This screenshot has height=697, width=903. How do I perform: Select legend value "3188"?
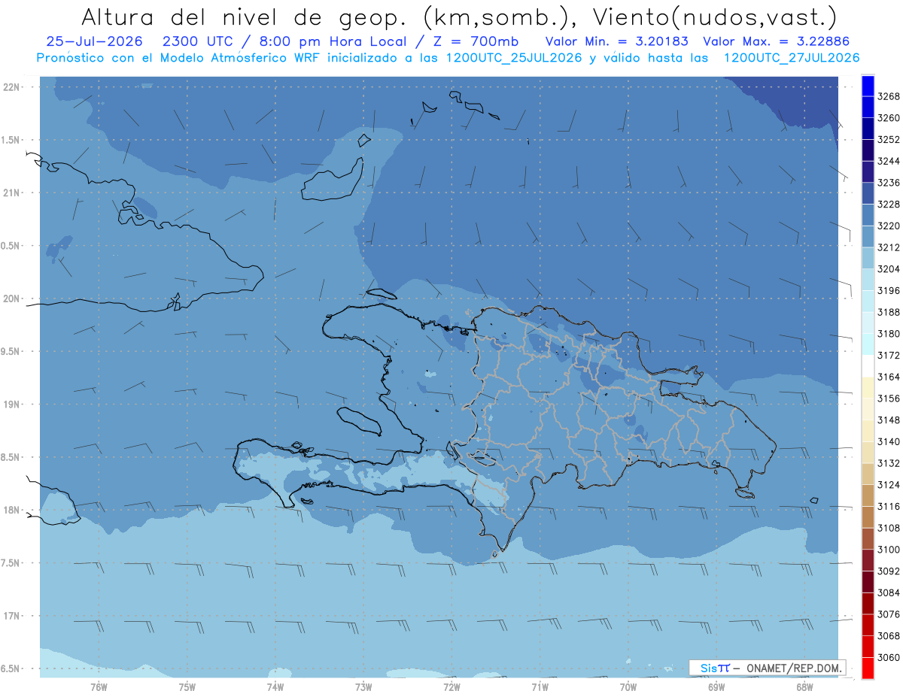(x=889, y=312)
